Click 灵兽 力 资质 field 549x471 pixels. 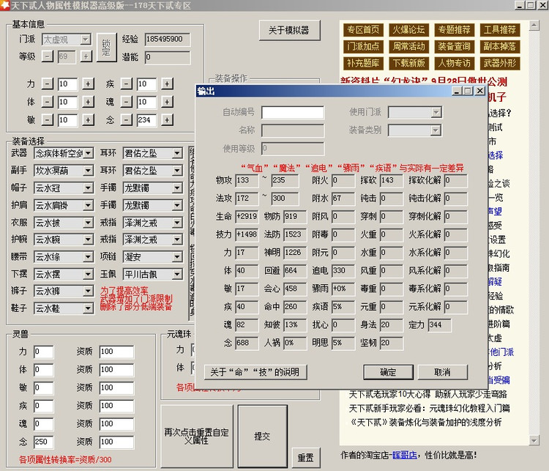[116, 352]
